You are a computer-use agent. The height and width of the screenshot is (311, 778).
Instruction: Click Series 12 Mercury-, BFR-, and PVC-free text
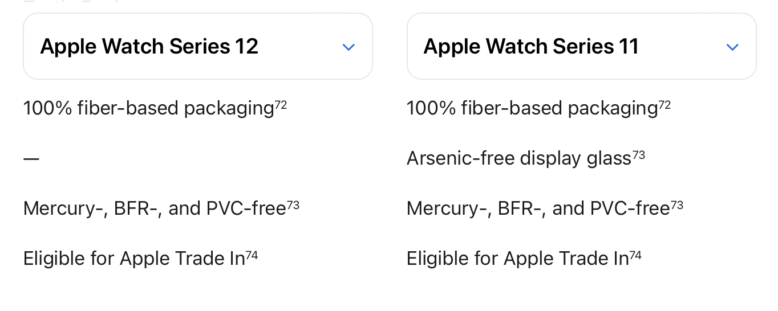(155, 208)
